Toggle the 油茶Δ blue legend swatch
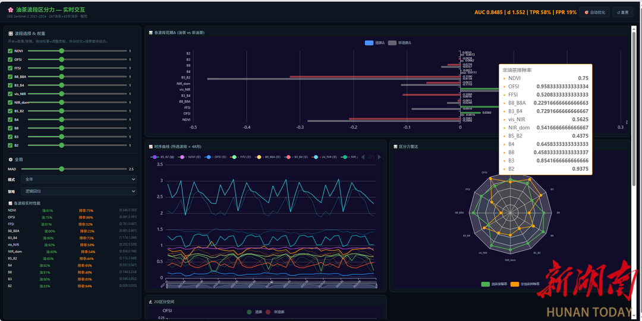Viewport: 642px width, 321px height. pyautogui.click(x=369, y=43)
